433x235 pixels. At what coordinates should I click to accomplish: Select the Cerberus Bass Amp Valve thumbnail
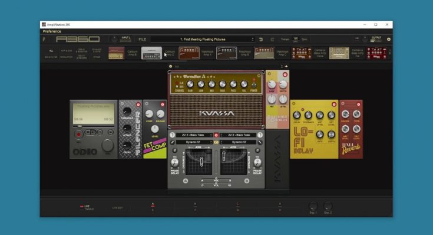click(x=301, y=53)
